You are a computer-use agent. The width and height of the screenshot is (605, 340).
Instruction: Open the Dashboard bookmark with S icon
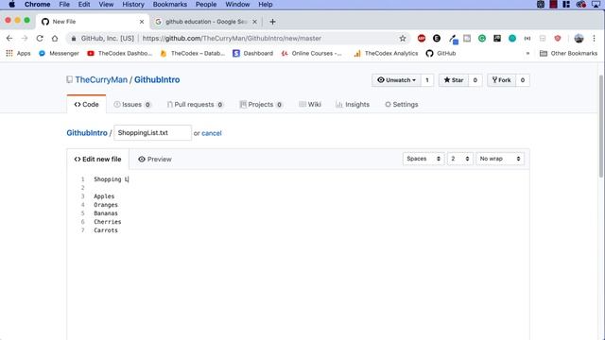(252, 53)
